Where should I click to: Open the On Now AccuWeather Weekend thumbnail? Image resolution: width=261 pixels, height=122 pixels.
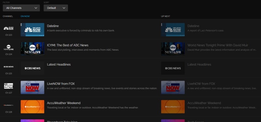click(x=32, y=107)
